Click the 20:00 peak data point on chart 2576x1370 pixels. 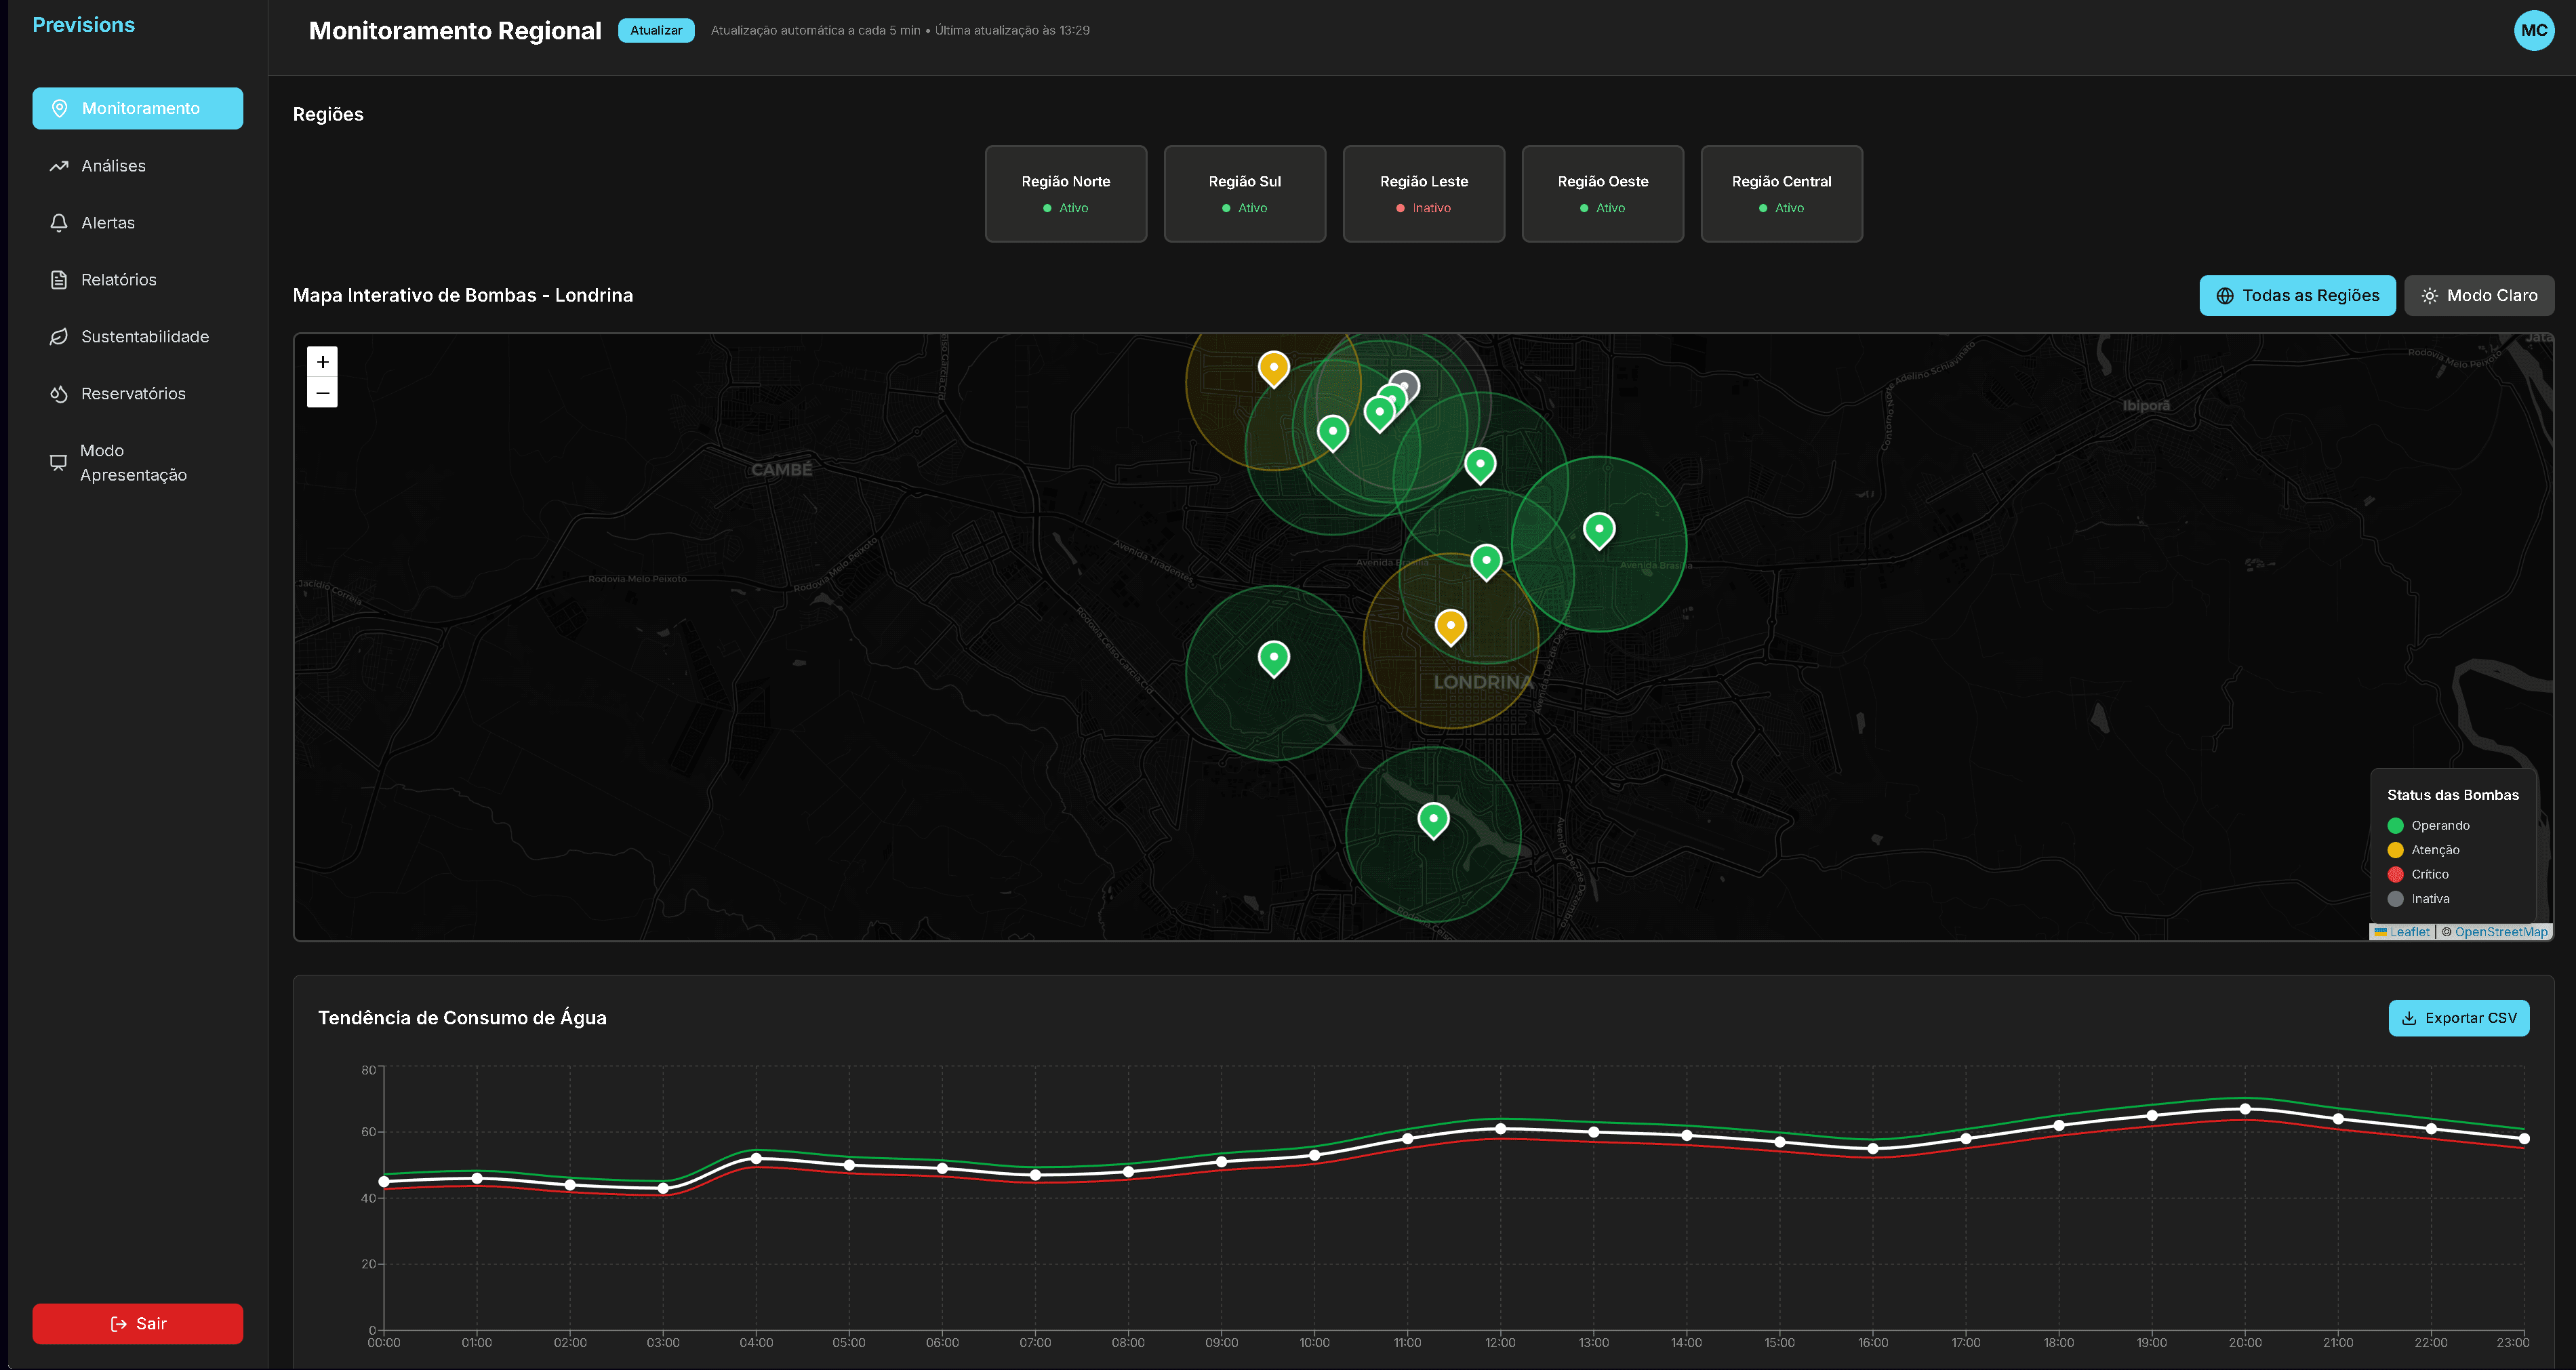2245,1109
